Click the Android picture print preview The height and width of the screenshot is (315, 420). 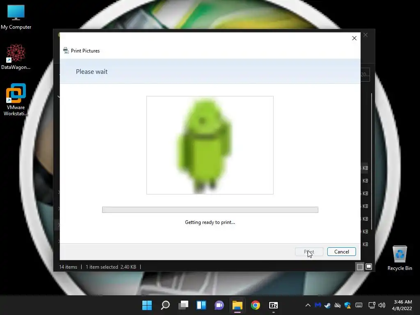(210, 145)
